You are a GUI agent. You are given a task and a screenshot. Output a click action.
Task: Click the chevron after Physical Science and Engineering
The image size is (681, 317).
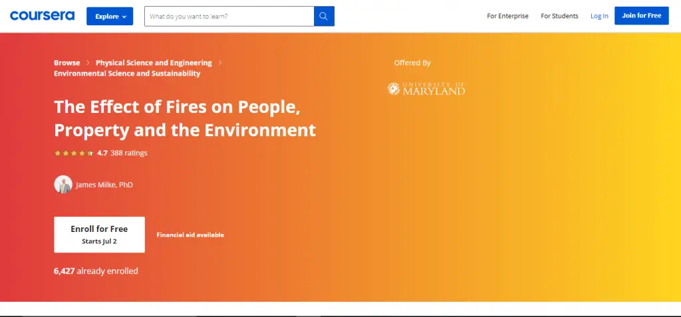point(220,63)
